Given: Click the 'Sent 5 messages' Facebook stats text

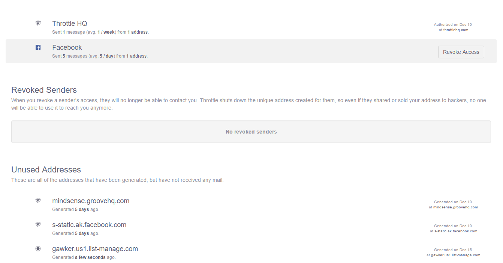Looking at the screenshot, I should (x=100, y=56).
